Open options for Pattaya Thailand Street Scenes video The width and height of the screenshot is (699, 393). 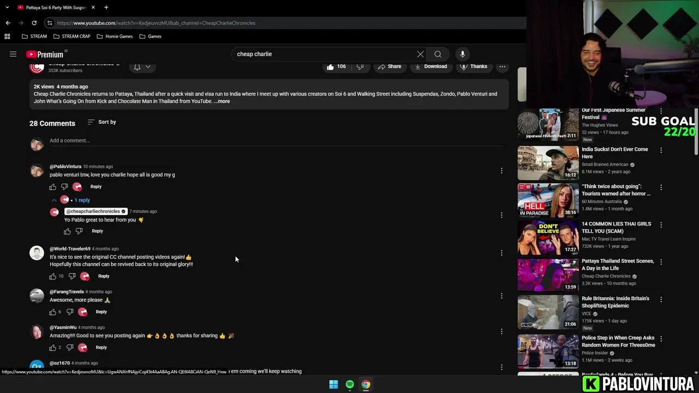tap(661, 262)
